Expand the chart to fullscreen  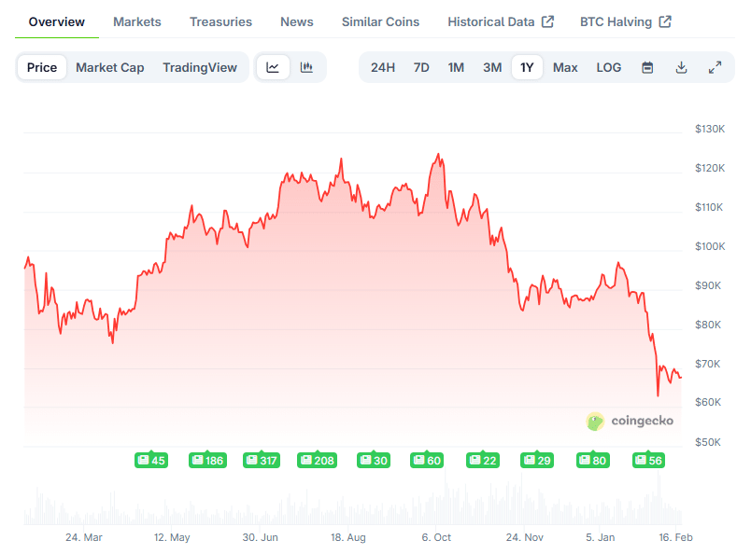coord(715,66)
